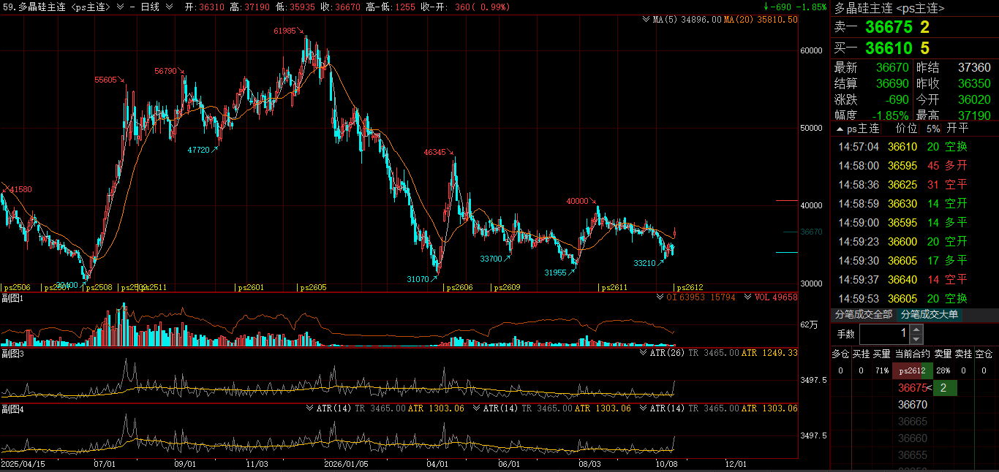The image size is (999, 472).
Task: Click the ps2601 contract marker on chart axis
Action: pyautogui.click(x=251, y=287)
